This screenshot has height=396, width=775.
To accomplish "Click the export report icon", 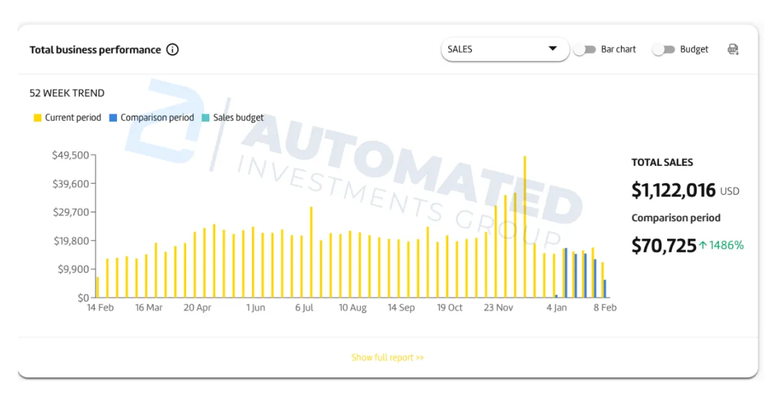I will [x=733, y=50].
